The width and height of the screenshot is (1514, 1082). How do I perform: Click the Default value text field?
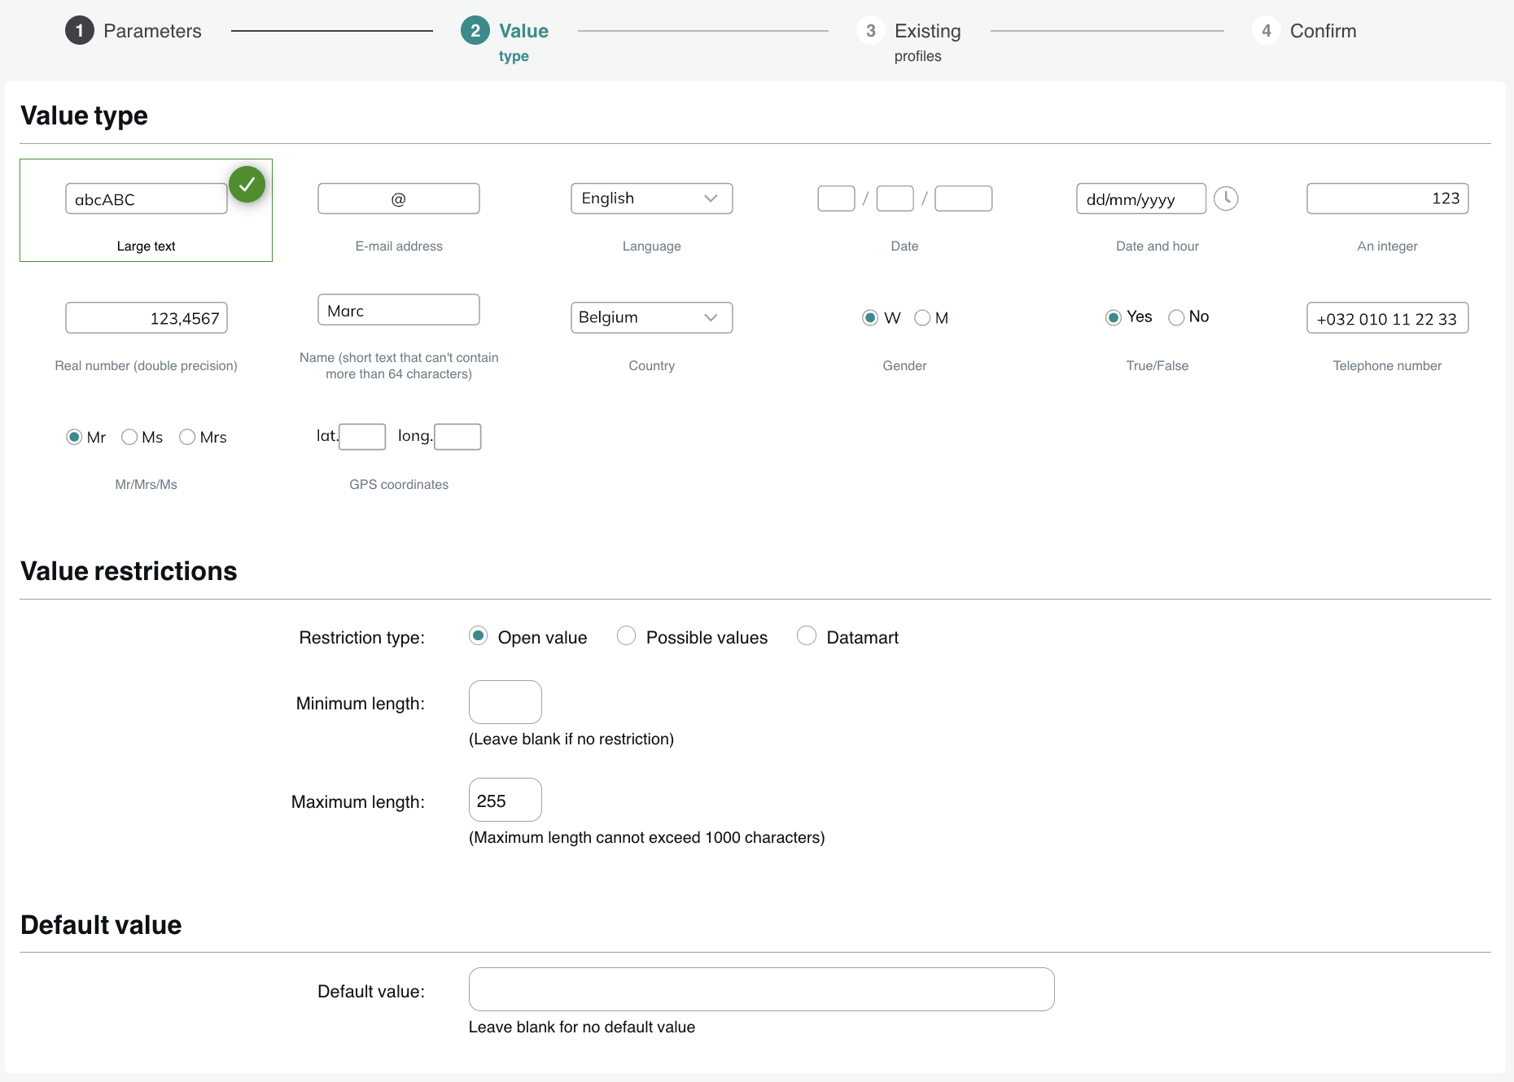click(x=762, y=989)
